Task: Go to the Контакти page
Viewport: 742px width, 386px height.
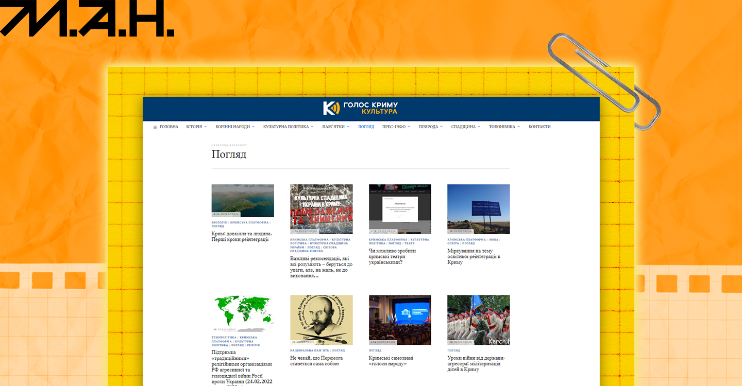Action: click(x=539, y=127)
